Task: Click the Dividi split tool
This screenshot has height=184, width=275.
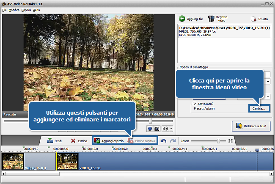Action: coord(54,140)
